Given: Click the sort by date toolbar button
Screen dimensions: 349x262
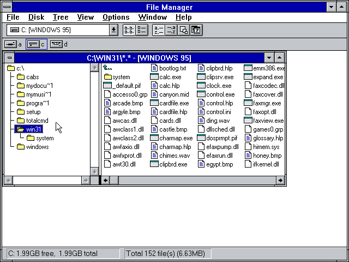Looking at the screenshot, I should click(x=196, y=30).
